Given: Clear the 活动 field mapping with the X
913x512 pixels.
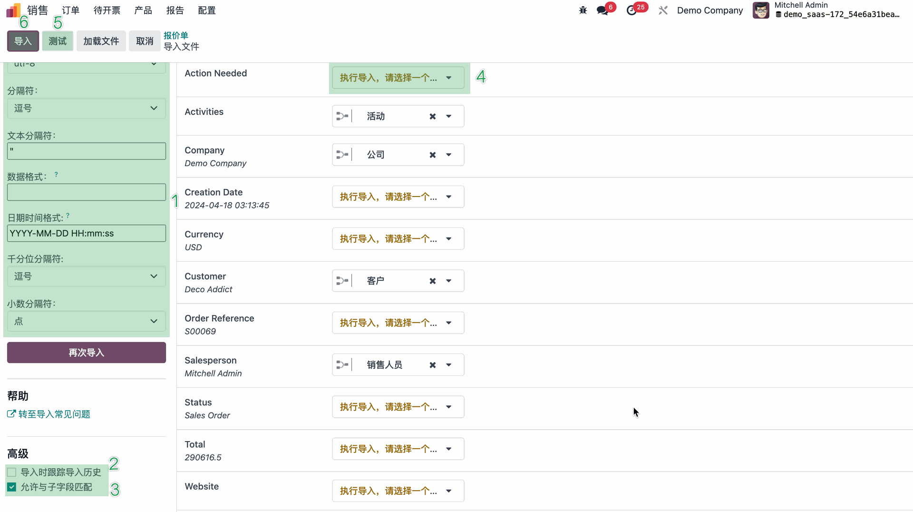Looking at the screenshot, I should point(432,117).
